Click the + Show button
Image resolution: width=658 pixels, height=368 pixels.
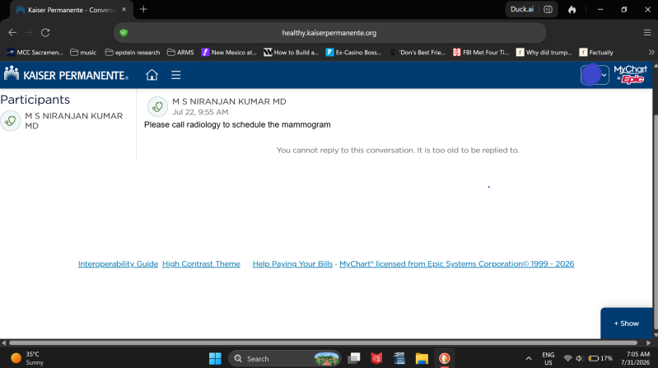(627, 324)
